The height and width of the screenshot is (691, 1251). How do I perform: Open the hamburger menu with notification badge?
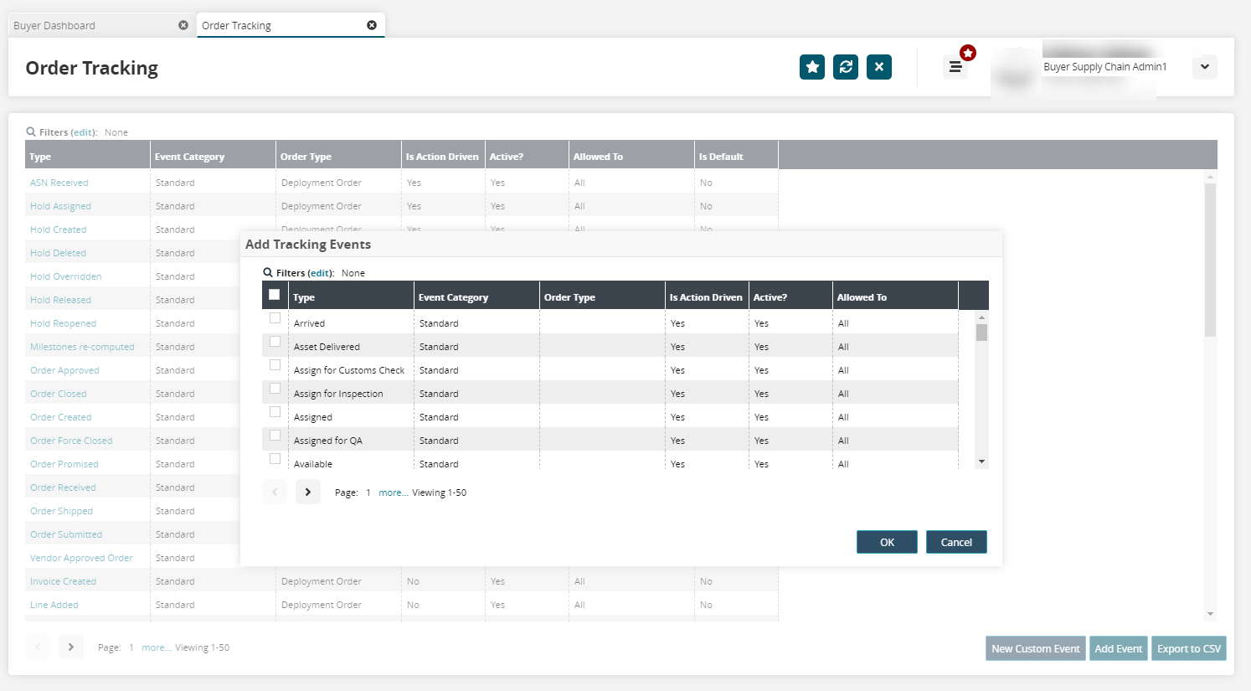tap(955, 67)
